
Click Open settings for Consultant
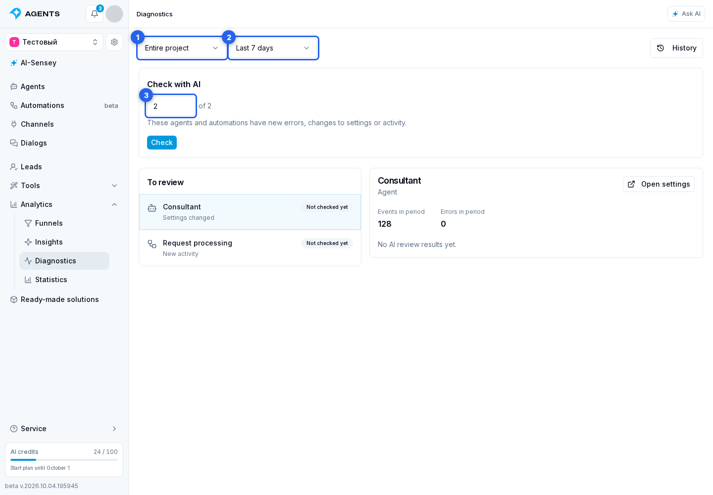[x=659, y=184]
